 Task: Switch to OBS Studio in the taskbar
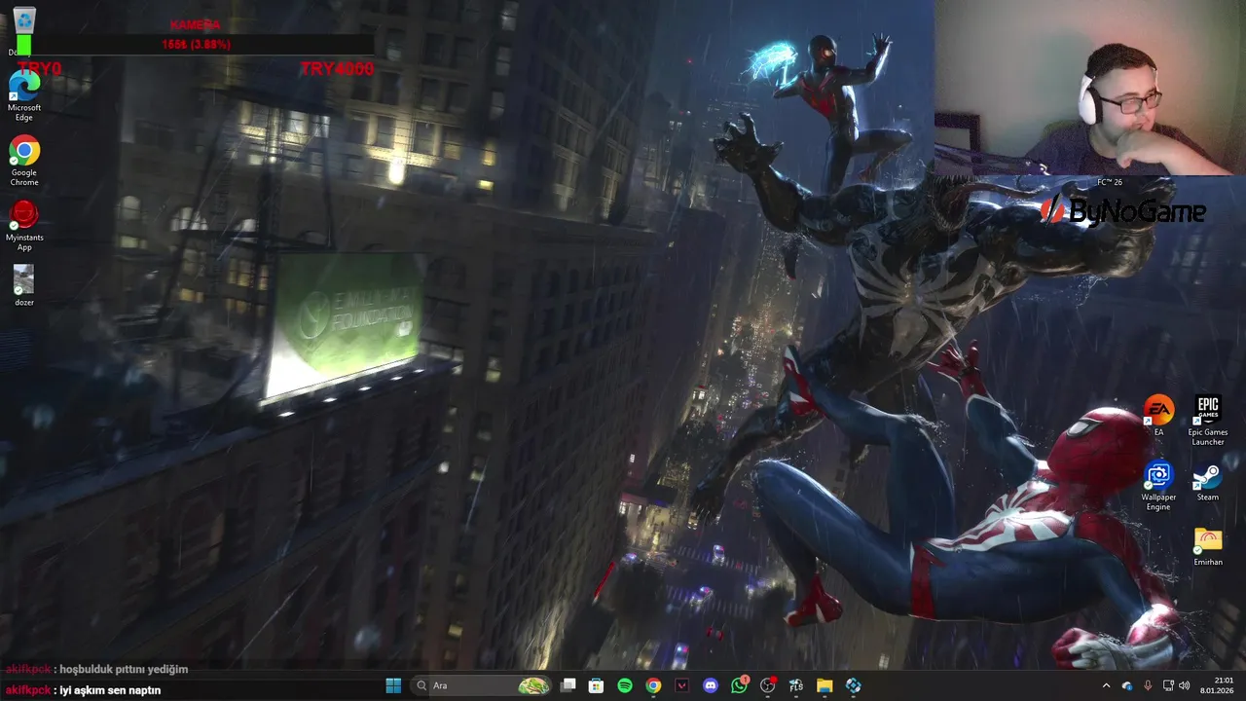point(768,685)
